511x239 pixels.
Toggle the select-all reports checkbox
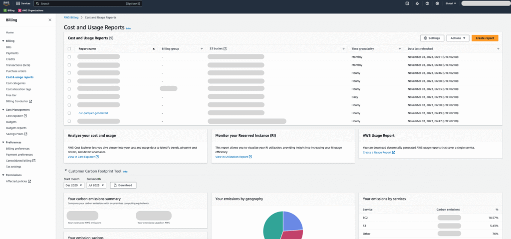(x=69, y=48)
